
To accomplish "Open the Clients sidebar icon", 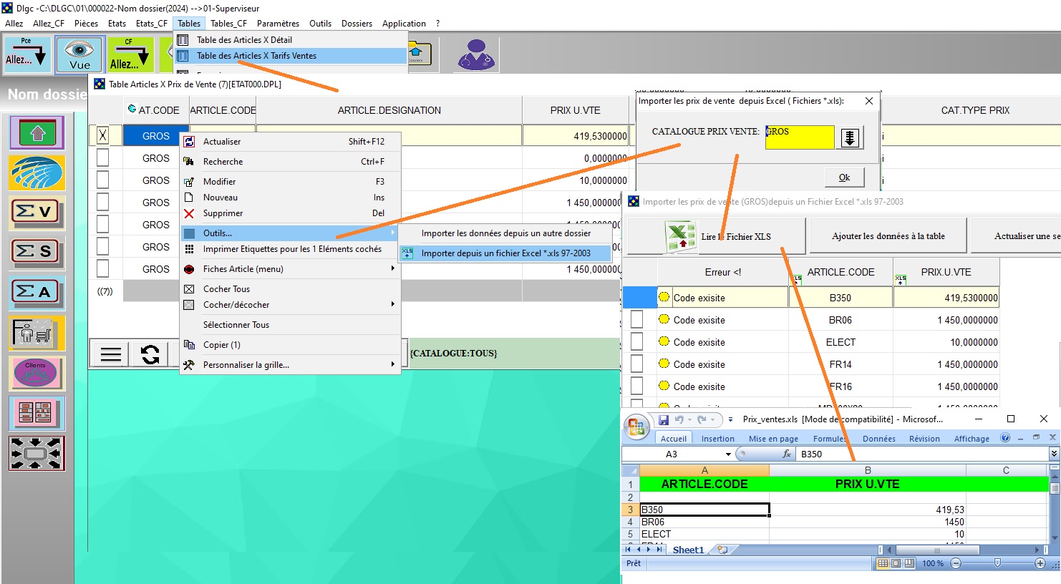I will pos(37,373).
